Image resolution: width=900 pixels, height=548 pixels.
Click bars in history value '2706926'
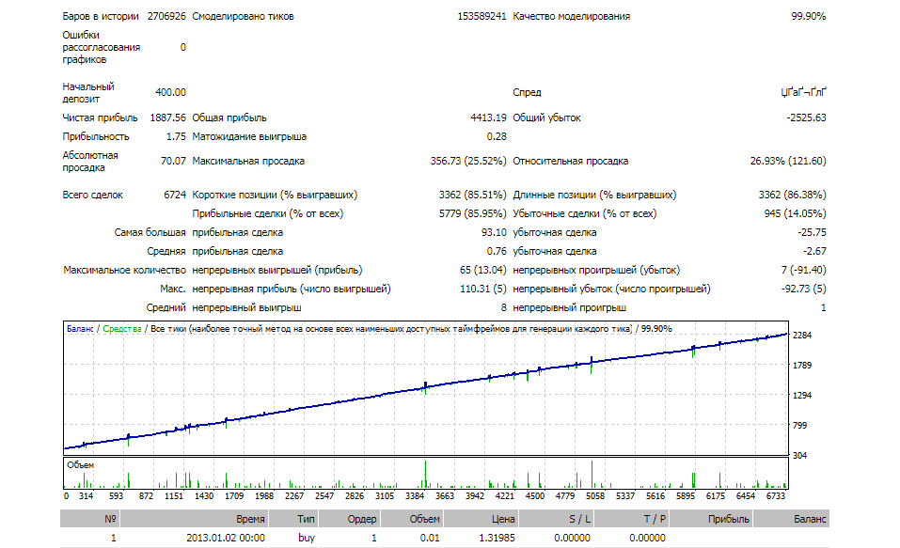tap(166, 16)
